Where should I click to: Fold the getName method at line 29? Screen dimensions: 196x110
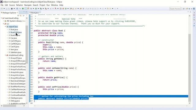33,59
